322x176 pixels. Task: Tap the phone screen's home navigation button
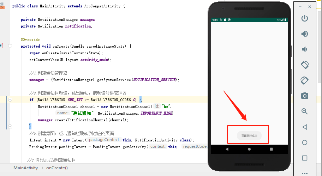pyautogui.click(x=249, y=149)
